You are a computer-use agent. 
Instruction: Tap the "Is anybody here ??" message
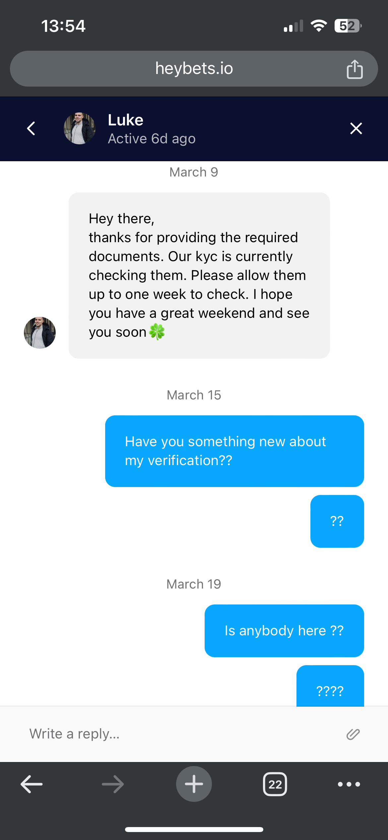pos(284,631)
